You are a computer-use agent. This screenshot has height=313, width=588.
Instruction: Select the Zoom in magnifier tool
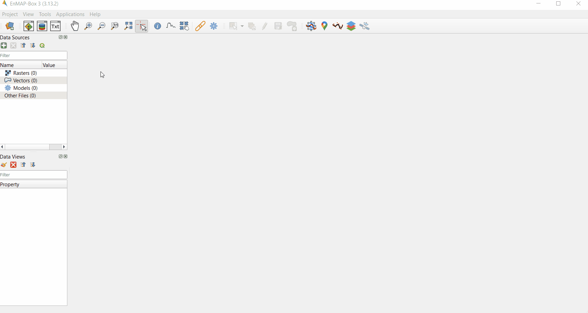[88, 26]
